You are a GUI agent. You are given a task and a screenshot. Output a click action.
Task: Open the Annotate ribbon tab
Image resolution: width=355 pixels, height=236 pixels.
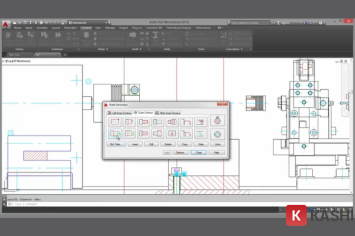coord(42,28)
